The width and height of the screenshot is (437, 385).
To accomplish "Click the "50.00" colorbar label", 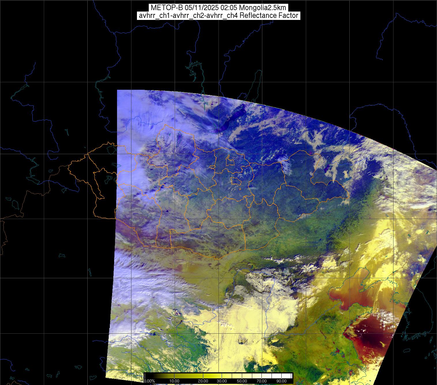I will (x=242, y=381).
